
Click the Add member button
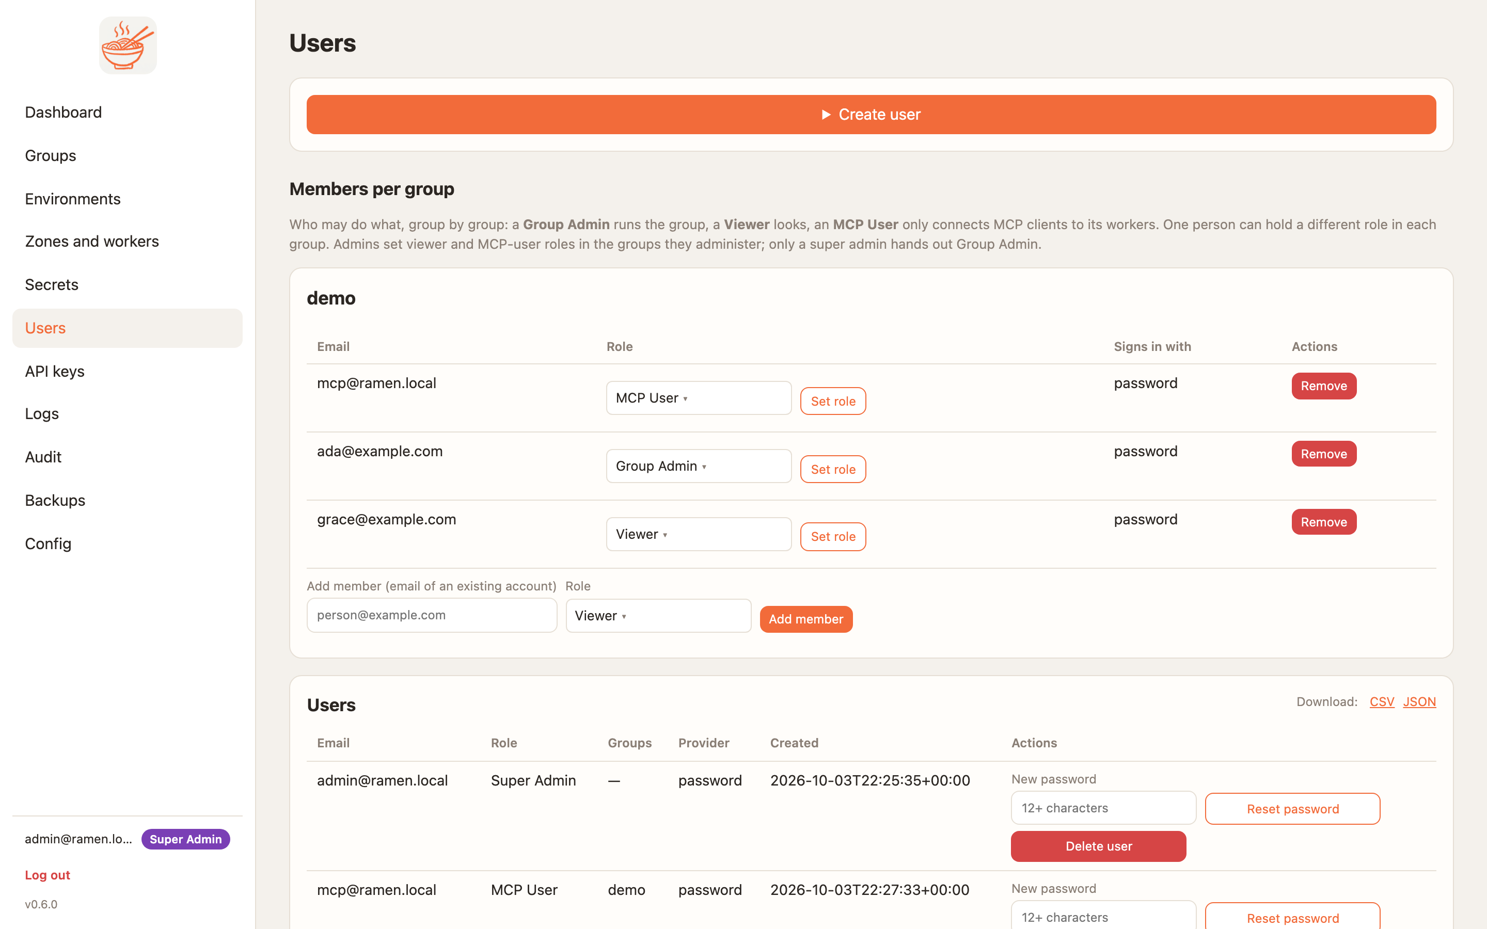tap(805, 619)
